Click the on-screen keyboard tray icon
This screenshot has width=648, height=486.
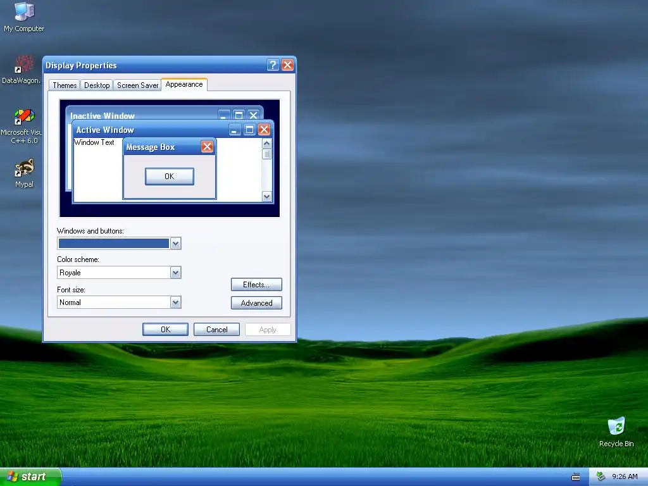pos(576,477)
